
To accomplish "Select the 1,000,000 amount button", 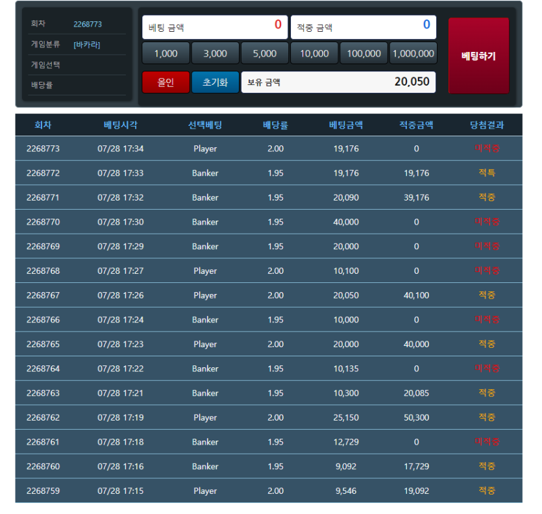I will 413,53.
